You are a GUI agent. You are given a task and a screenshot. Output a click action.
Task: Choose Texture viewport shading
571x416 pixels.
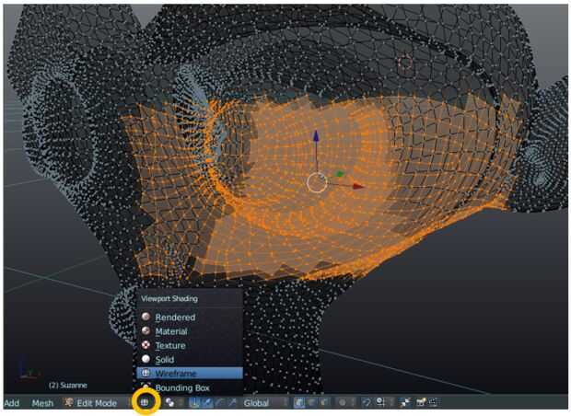(x=190, y=345)
